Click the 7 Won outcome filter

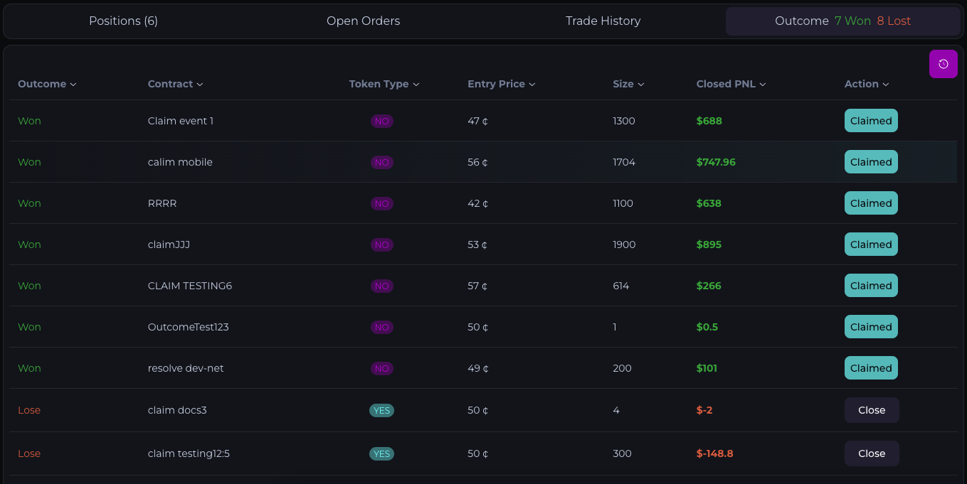click(852, 21)
